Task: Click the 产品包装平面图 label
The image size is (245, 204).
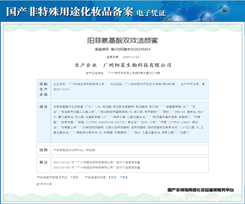Action: tap(47, 177)
